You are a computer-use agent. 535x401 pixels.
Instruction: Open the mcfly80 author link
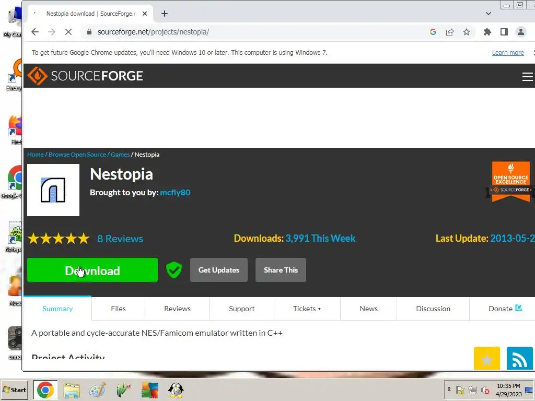click(x=175, y=193)
